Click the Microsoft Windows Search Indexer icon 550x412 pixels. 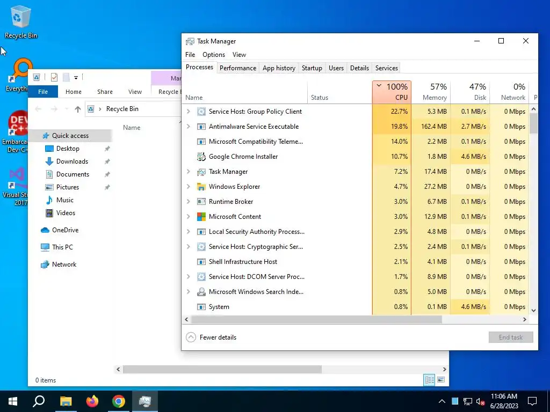tap(201, 292)
